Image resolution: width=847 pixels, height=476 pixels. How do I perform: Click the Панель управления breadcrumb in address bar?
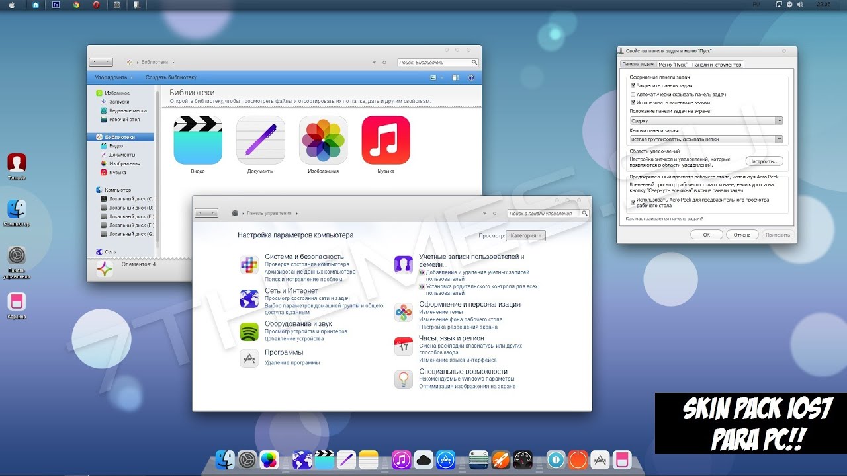click(x=269, y=214)
